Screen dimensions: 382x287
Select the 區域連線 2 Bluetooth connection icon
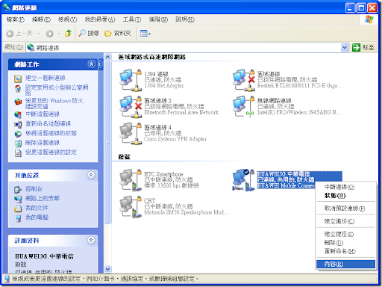pyautogui.click(x=131, y=107)
